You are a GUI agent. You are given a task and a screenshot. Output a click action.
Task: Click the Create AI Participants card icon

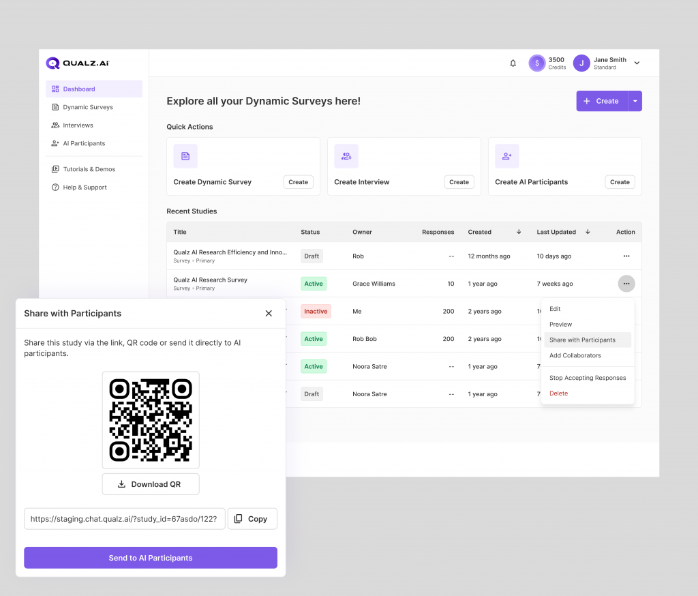point(507,156)
